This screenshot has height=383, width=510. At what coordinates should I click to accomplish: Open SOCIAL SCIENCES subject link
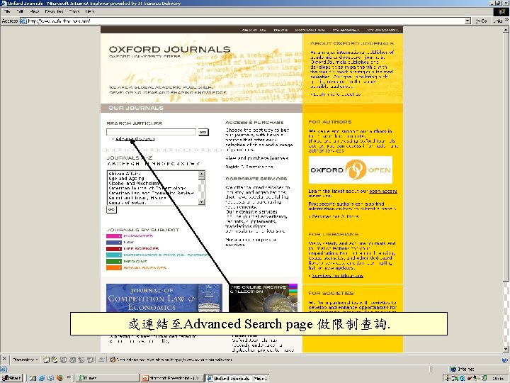[x=145, y=267]
